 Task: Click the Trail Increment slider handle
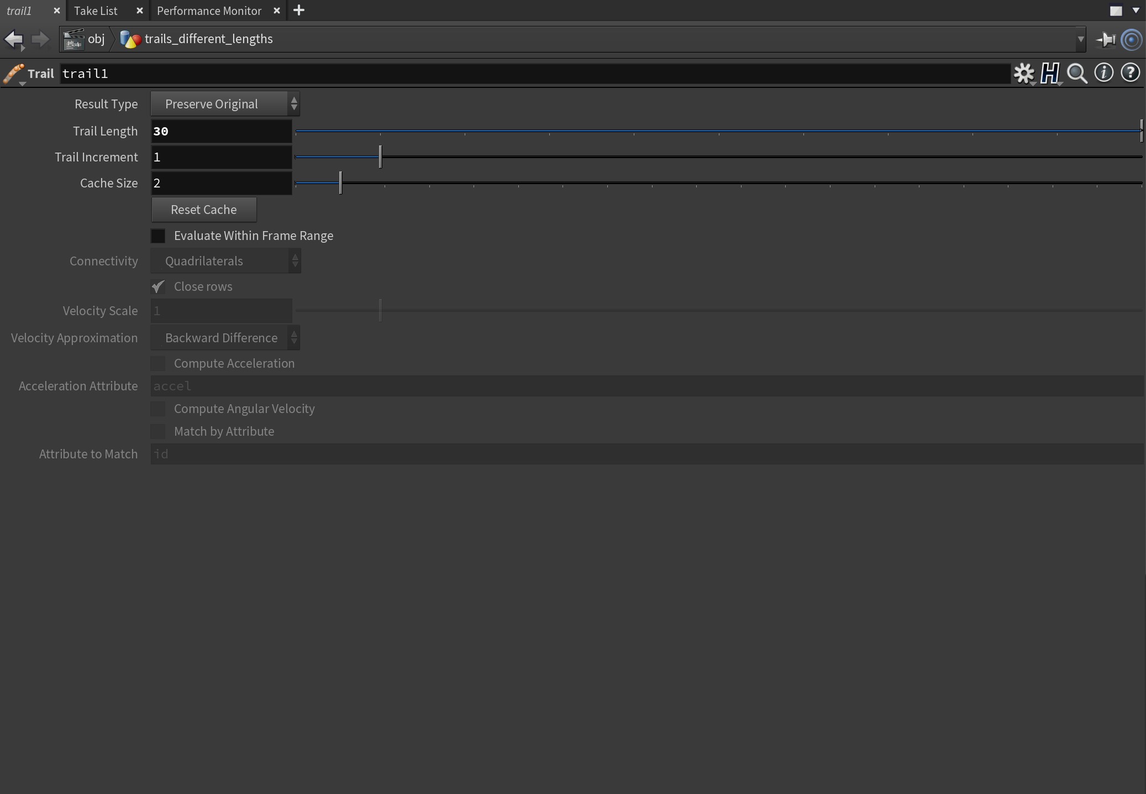point(380,157)
